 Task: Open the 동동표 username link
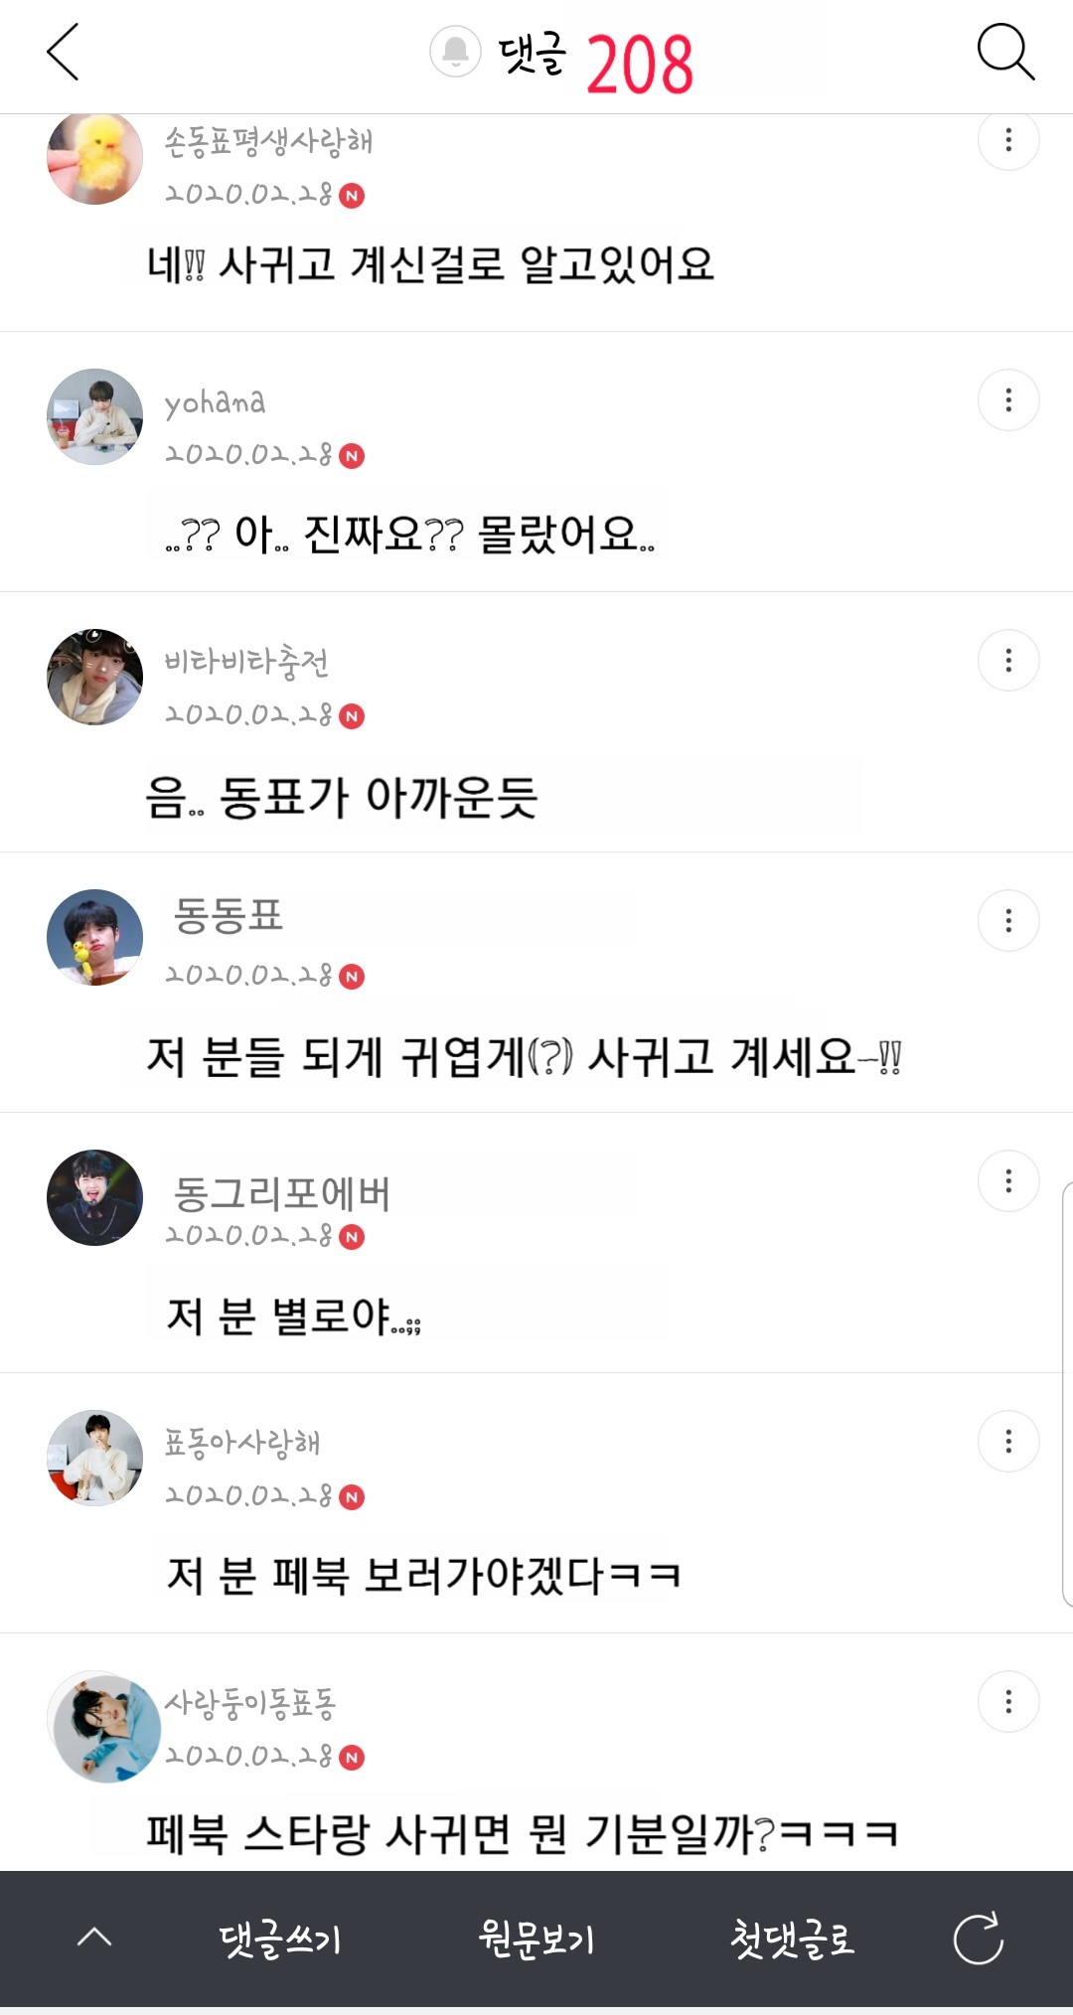(229, 915)
